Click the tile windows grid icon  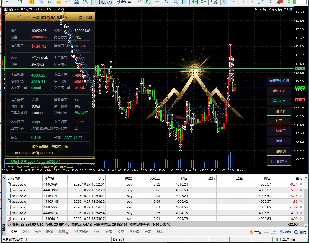185,2
